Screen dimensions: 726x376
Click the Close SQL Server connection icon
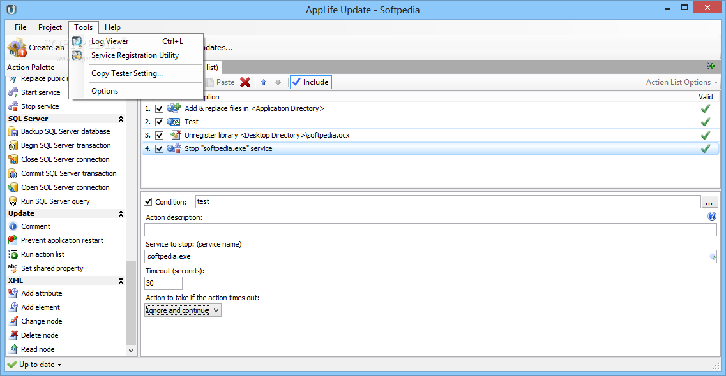[x=13, y=159]
